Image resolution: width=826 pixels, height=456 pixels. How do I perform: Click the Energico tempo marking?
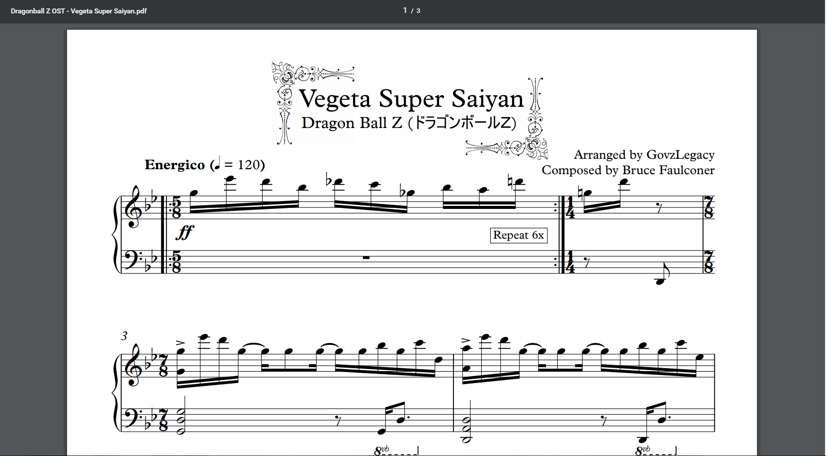(174, 165)
